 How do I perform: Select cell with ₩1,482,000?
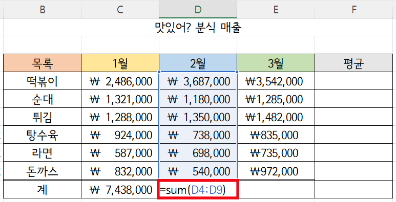point(276,117)
